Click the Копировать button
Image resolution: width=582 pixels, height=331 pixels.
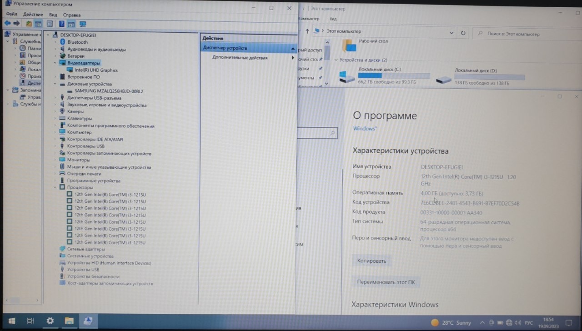coord(371,261)
